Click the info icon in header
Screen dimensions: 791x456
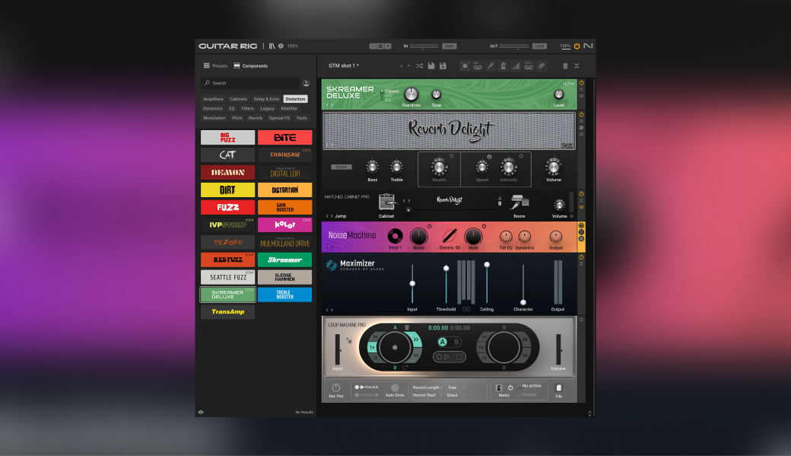[x=281, y=46]
